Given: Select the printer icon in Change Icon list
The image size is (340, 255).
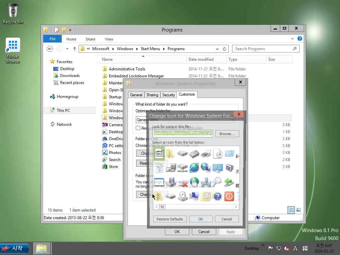Looking at the screenshot, I should point(206,153).
